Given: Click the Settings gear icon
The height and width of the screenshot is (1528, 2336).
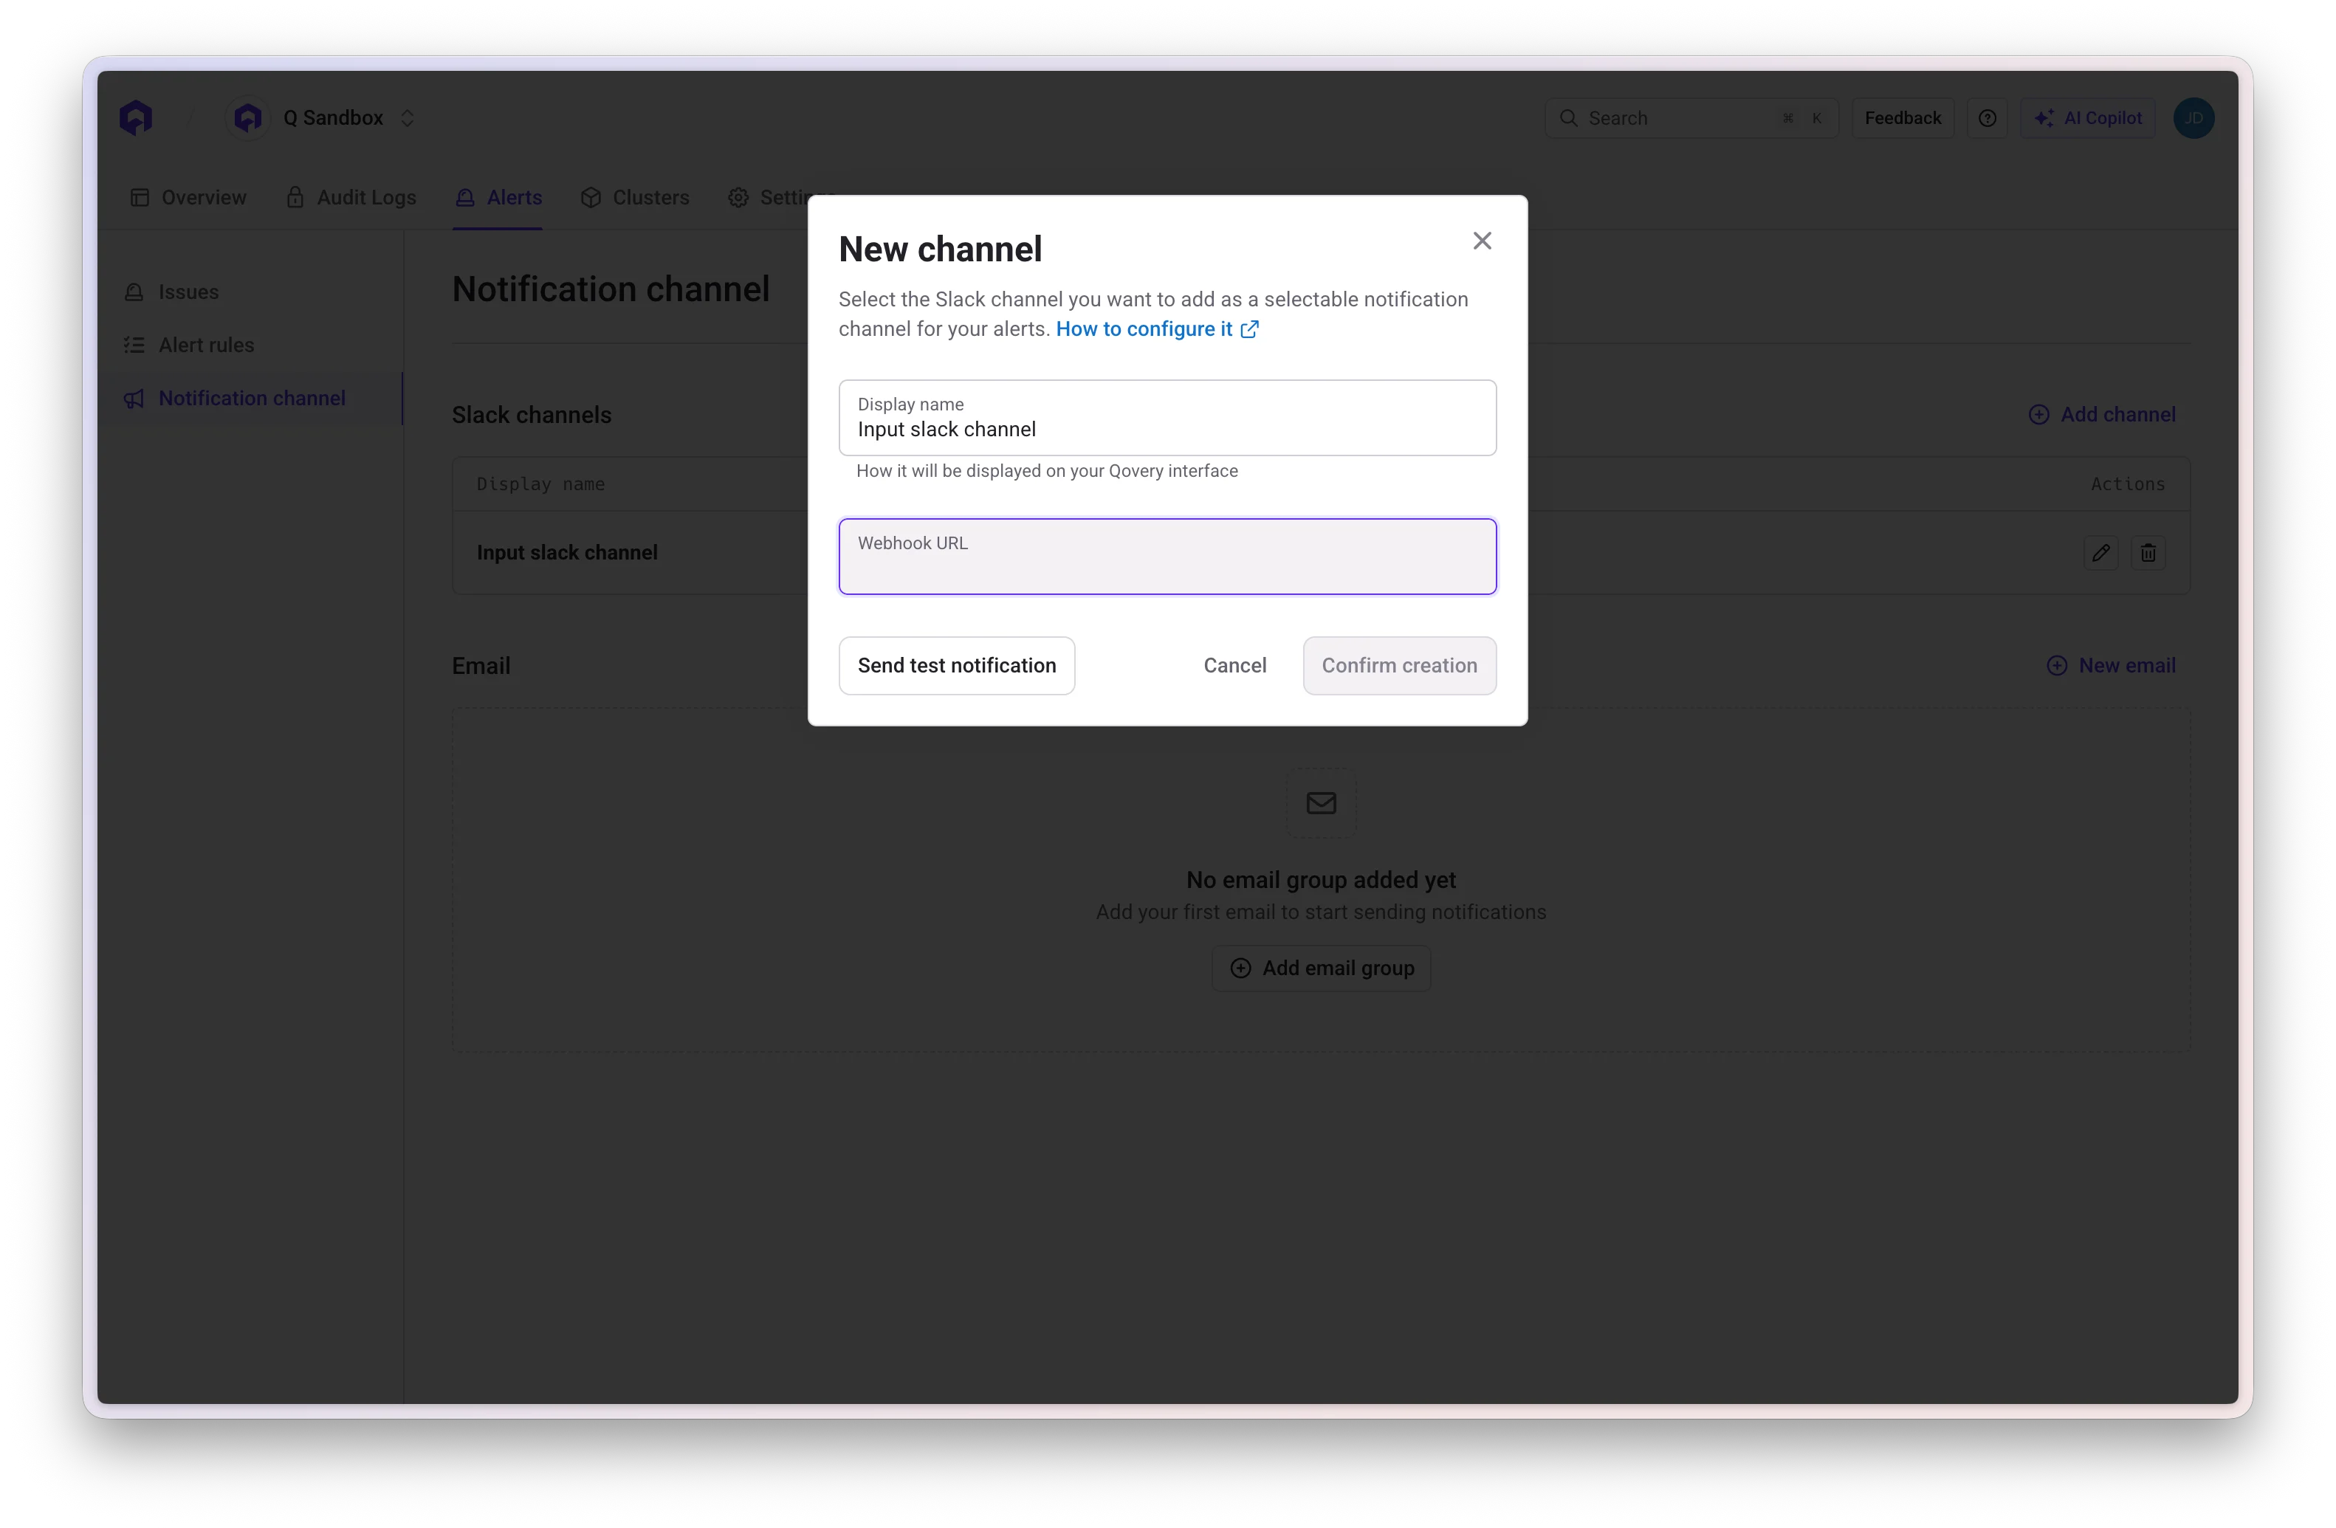Looking at the screenshot, I should click(x=738, y=197).
